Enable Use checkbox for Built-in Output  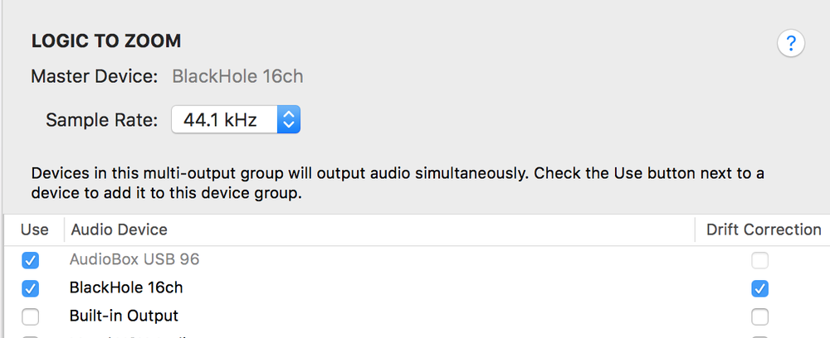point(30,316)
